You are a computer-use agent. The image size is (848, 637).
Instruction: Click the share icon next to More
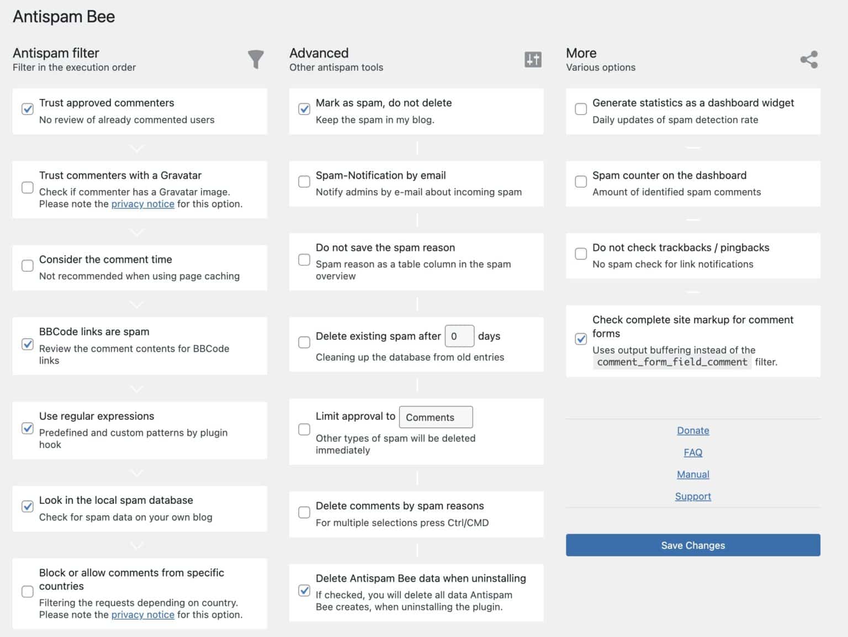coord(809,60)
